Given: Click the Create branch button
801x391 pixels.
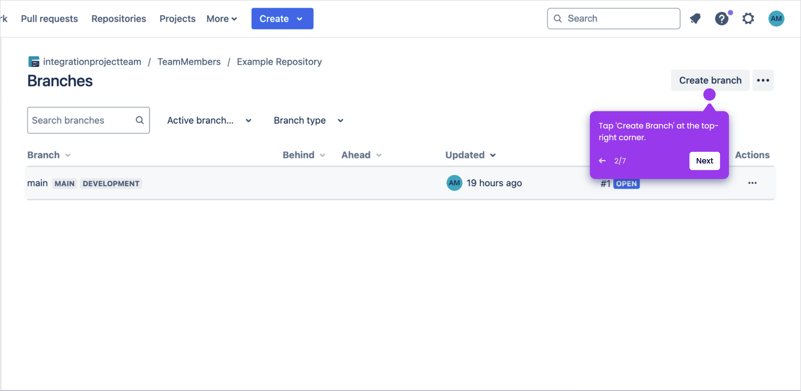Looking at the screenshot, I should 710,80.
